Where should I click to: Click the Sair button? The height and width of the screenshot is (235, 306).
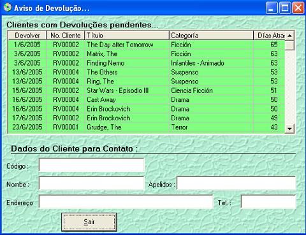pyautogui.click(x=89, y=222)
